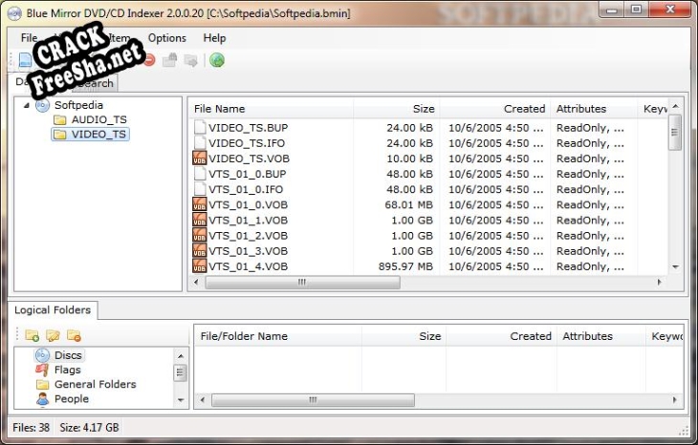
Task: Select the Flags logical folder
Action: (x=67, y=370)
